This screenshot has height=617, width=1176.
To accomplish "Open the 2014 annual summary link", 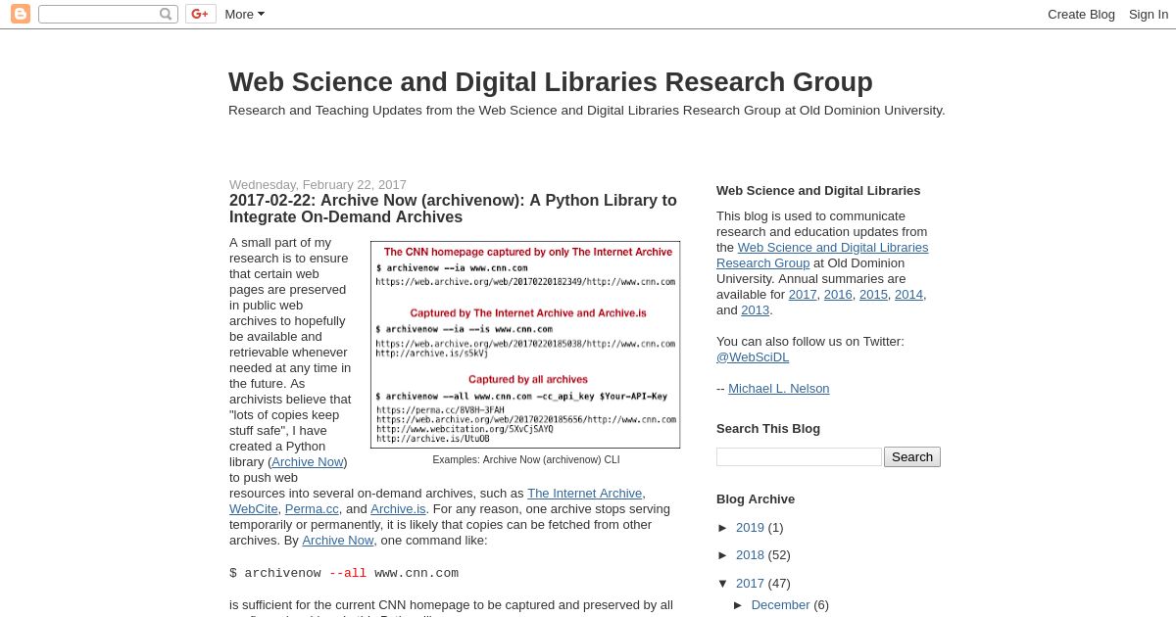I will click(x=908, y=295).
